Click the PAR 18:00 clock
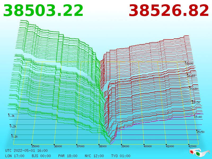The image size is (212, 159). click(x=68, y=156)
